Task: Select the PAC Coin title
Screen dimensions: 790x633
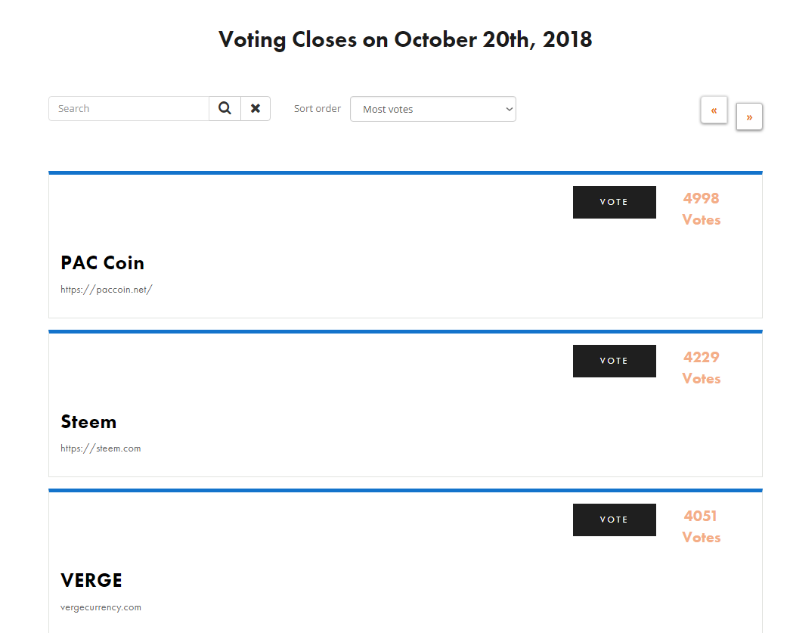Action: tap(102, 262)
